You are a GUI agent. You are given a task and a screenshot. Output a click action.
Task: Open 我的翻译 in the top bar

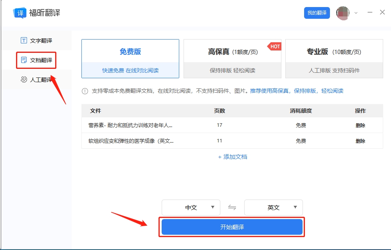pos(317,13)
